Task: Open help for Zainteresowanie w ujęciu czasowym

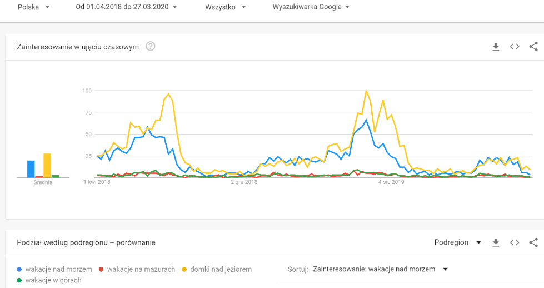Action: point(150,47)
